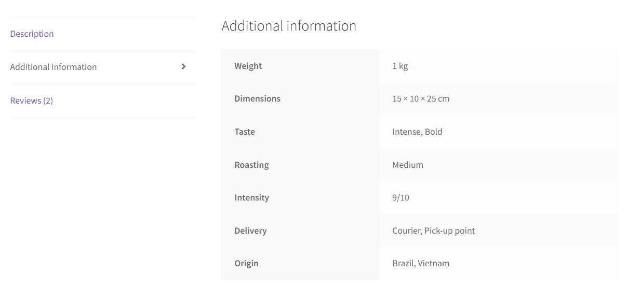Click the Intensity attribute label

coord(251,197)
